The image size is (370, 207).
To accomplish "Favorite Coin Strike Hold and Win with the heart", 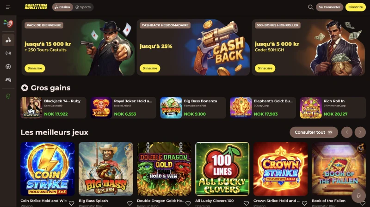I will 72,203.
